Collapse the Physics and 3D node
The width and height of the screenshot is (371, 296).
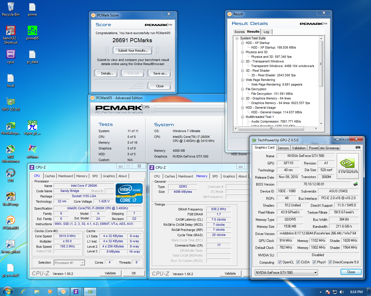click(243, 52)
